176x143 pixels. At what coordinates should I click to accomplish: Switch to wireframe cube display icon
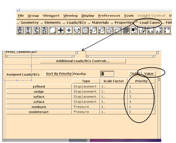pyautogui.click(x=110, y=30)
